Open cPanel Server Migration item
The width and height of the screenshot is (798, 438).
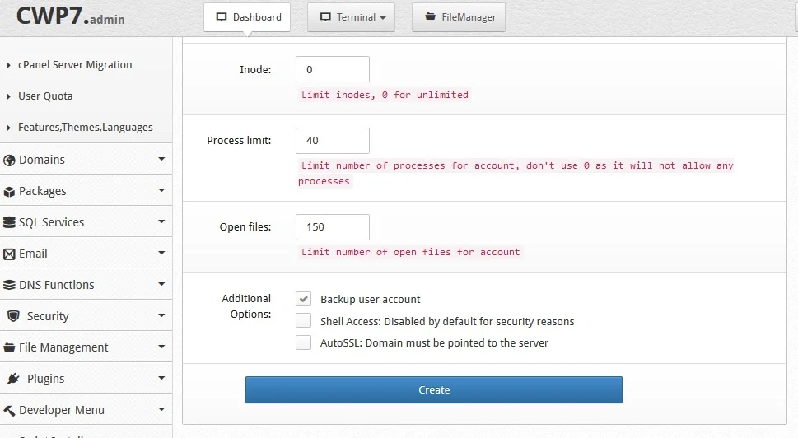click(x=75, y=64)
